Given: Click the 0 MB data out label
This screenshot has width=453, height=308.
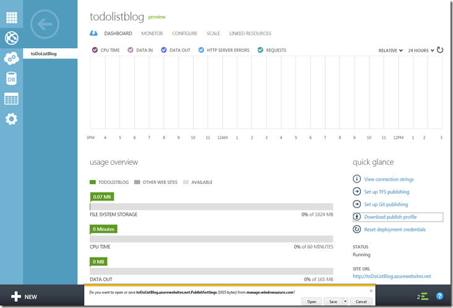Looking at the screenshot, I should [98, 262].
